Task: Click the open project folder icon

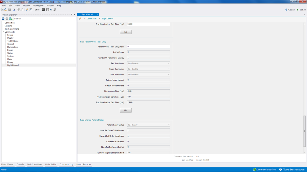Action: pyautogui.click(x=6, y=10)
